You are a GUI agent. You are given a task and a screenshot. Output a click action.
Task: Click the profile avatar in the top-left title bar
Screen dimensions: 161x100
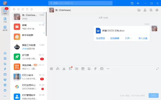(x=5, y=3)
